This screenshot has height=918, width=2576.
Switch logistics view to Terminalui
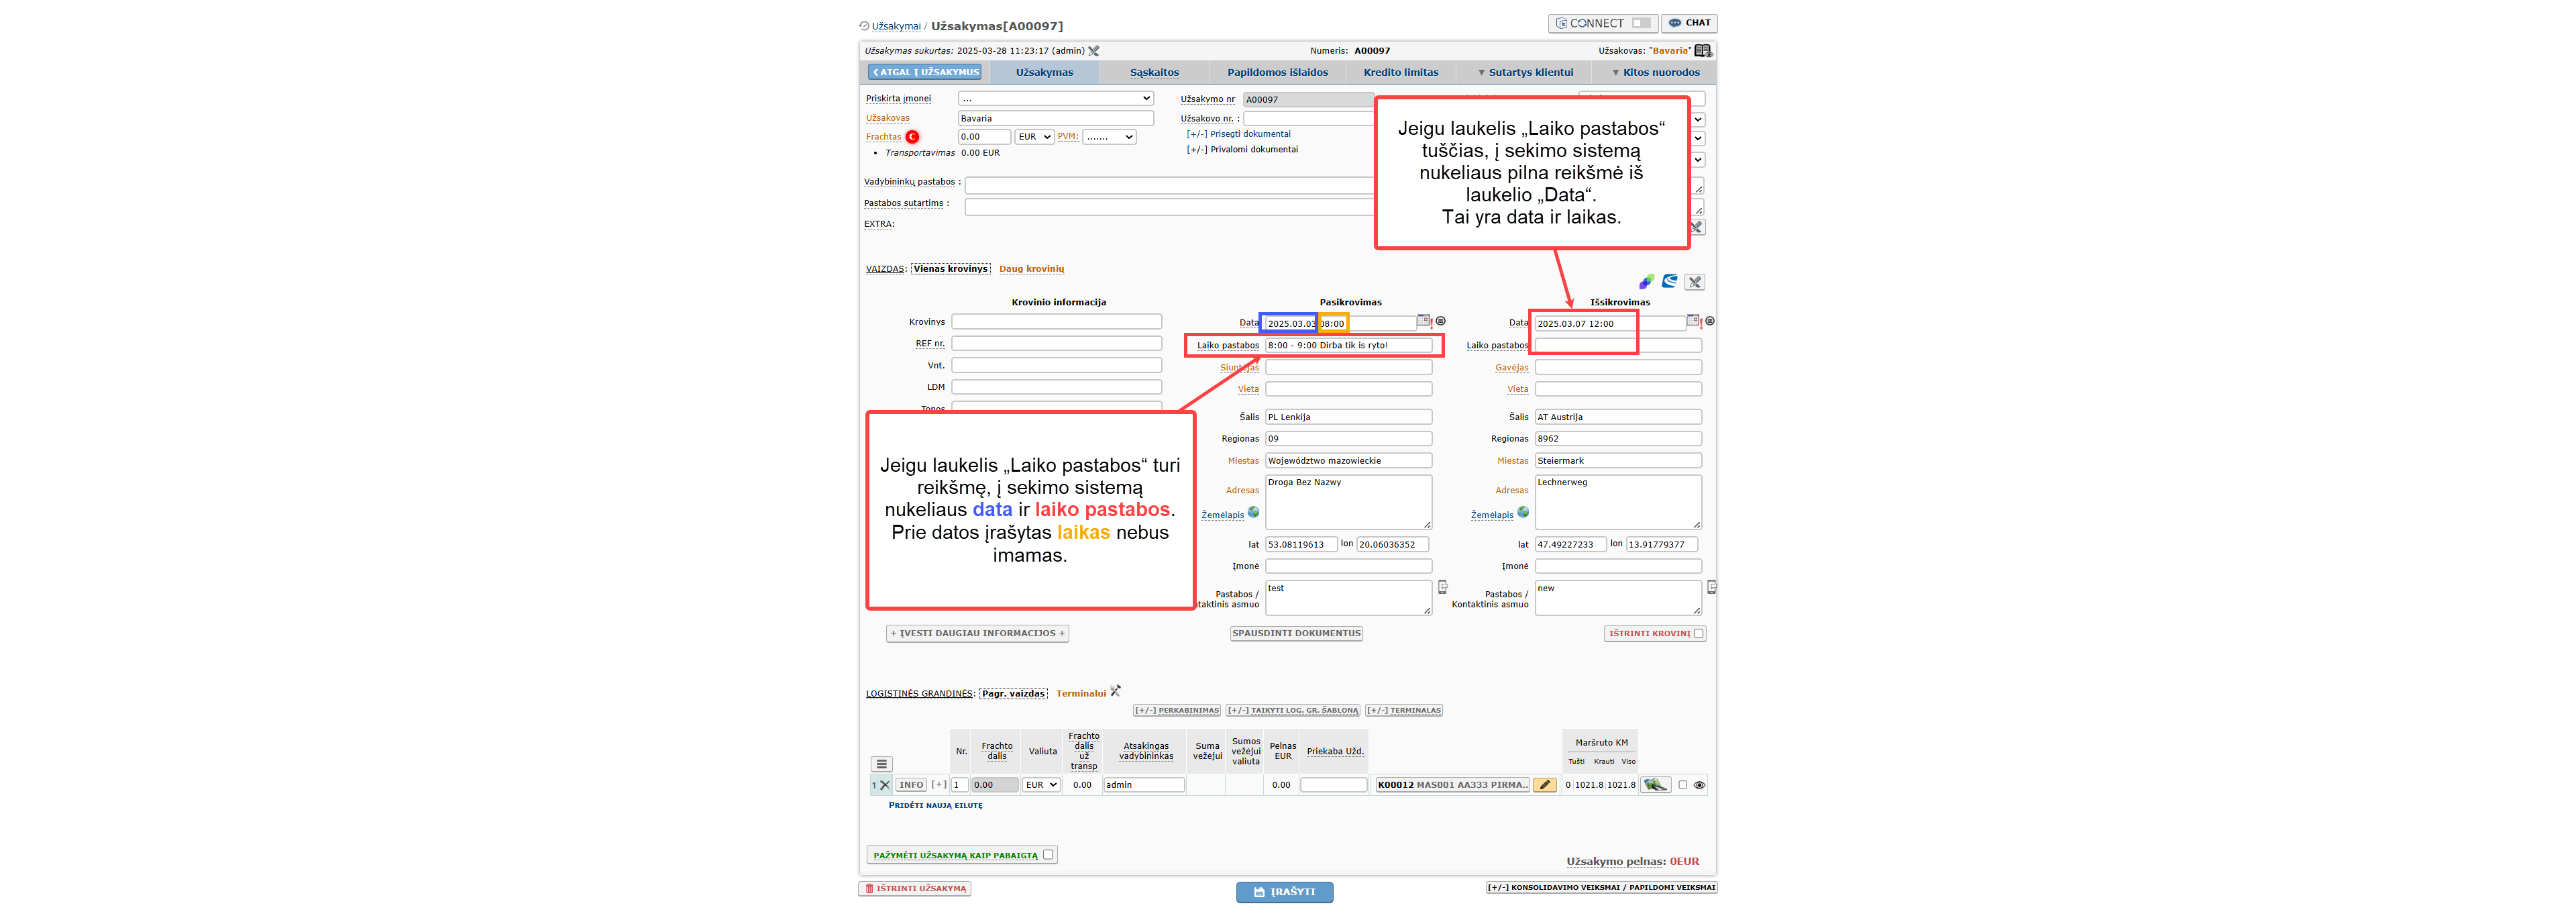click(1080, 694)
